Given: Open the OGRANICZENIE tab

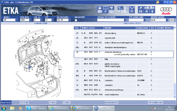Looking at the screenshot, I should pyautogui.click(x=41, y=23).
